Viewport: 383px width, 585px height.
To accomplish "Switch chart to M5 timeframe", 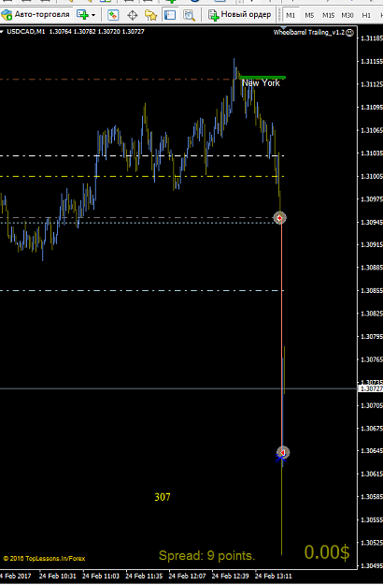I will pos(309,15).
